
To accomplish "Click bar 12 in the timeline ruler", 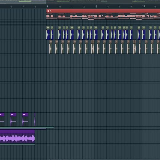I will pyautogui.click(x=84, y=7).
